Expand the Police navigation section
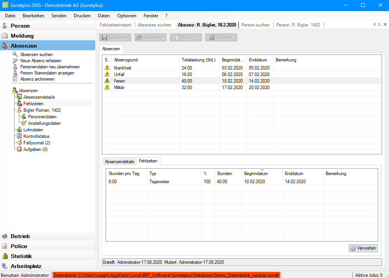Image resolution: width=389 pixels, height=278 pixels. click(19, 246)
